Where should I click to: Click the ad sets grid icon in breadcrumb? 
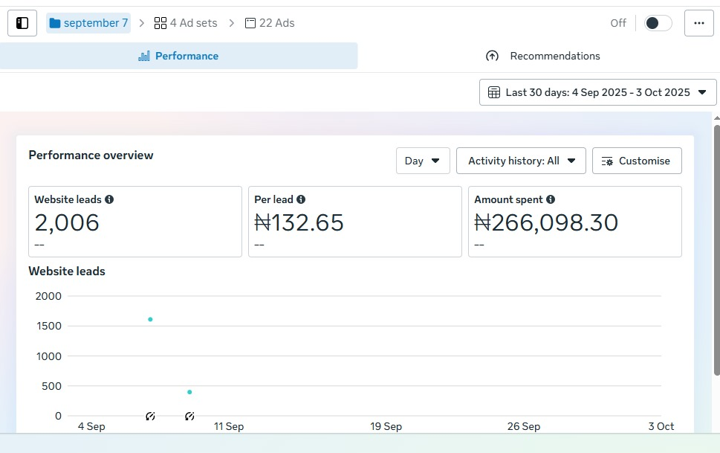[x=160, y=23]
